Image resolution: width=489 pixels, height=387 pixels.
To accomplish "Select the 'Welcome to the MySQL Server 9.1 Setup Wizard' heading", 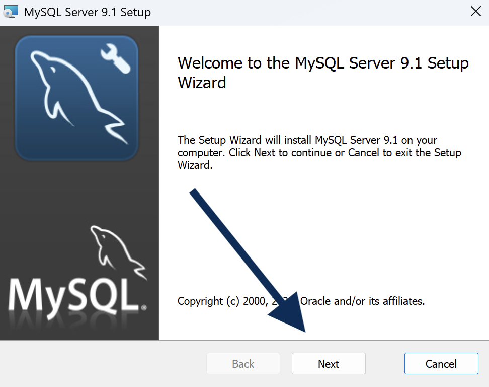I will 323,73.
